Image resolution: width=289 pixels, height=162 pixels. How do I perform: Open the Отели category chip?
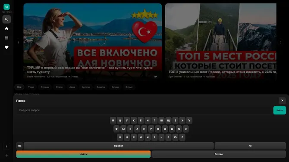click(59, 87)
